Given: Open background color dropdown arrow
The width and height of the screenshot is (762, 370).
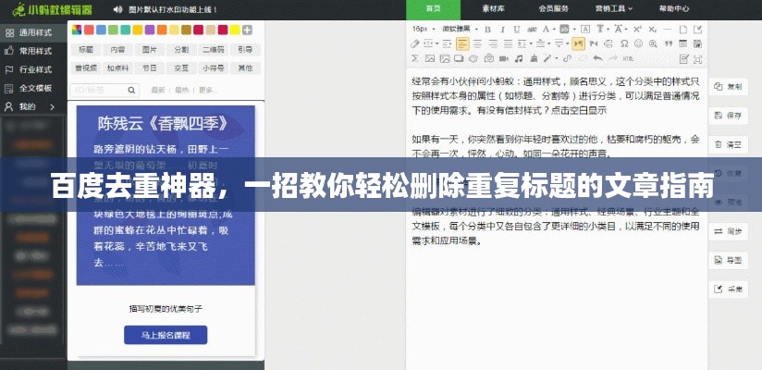Looking at the screenshot, I should (575, 30).
